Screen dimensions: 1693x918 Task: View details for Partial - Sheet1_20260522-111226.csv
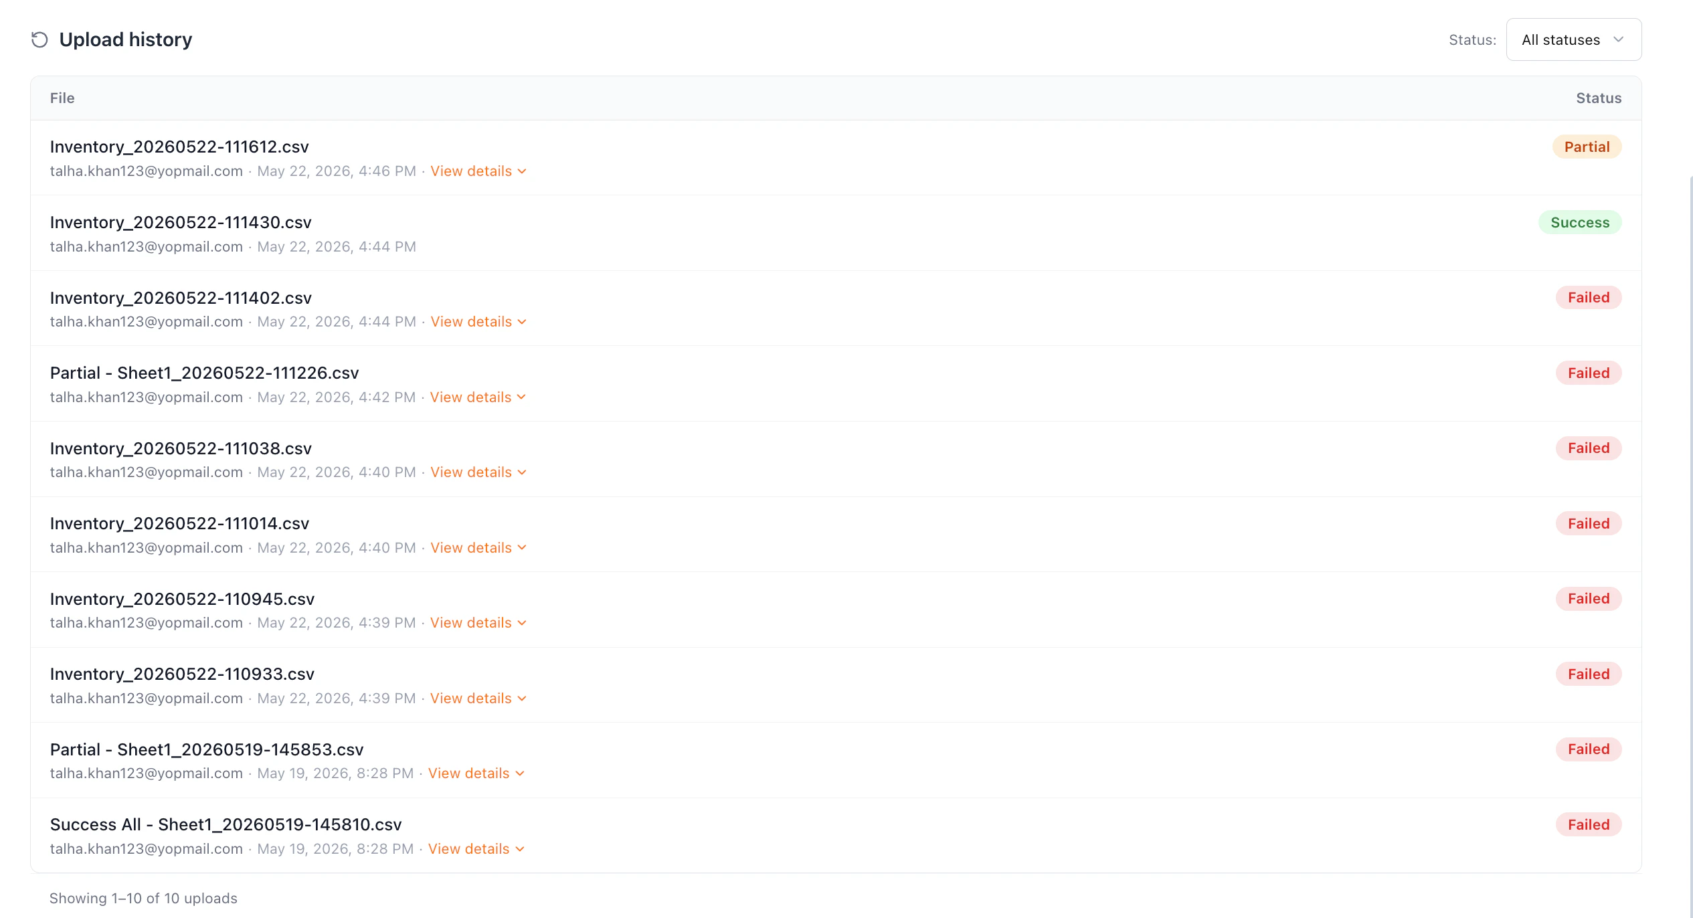click(478, 397)
